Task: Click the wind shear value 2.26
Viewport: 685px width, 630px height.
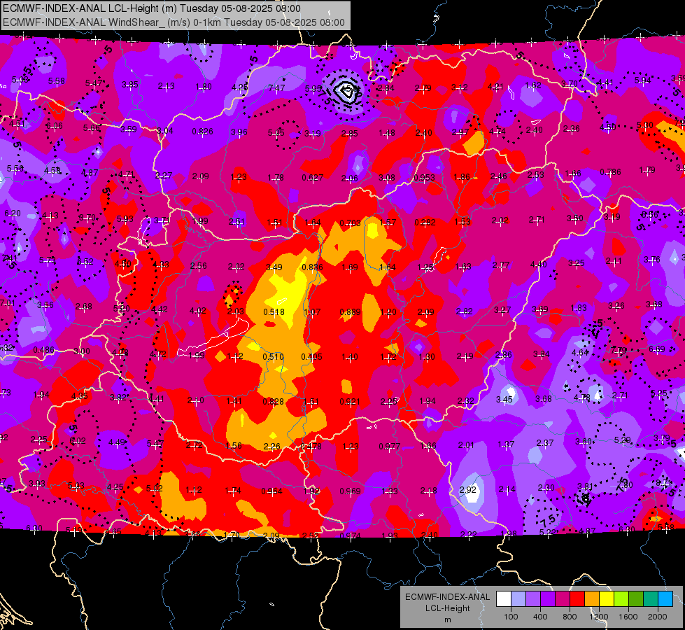Action: coord(271,447)
